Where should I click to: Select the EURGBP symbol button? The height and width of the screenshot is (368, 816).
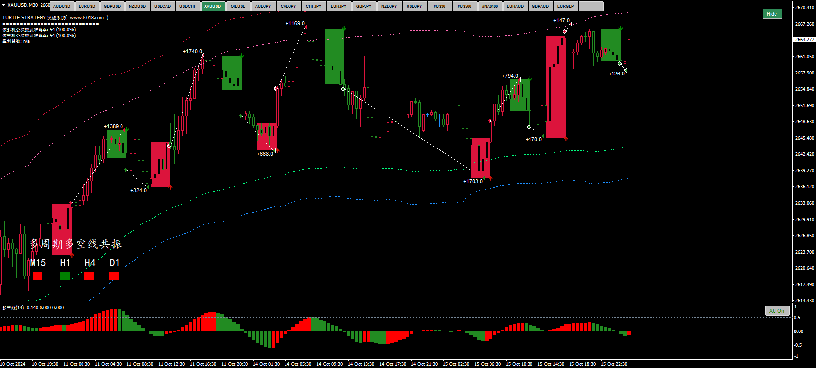(566, 6)
